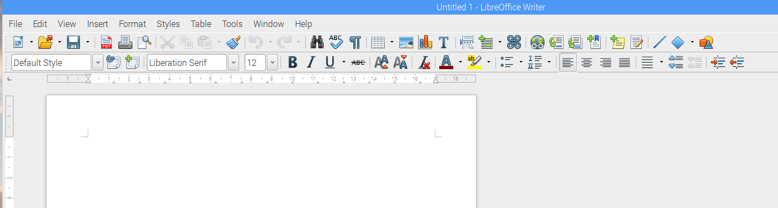Apply the yellow highlighting color
The width and height of the screenshot is (778, 208).
point(474,63)
